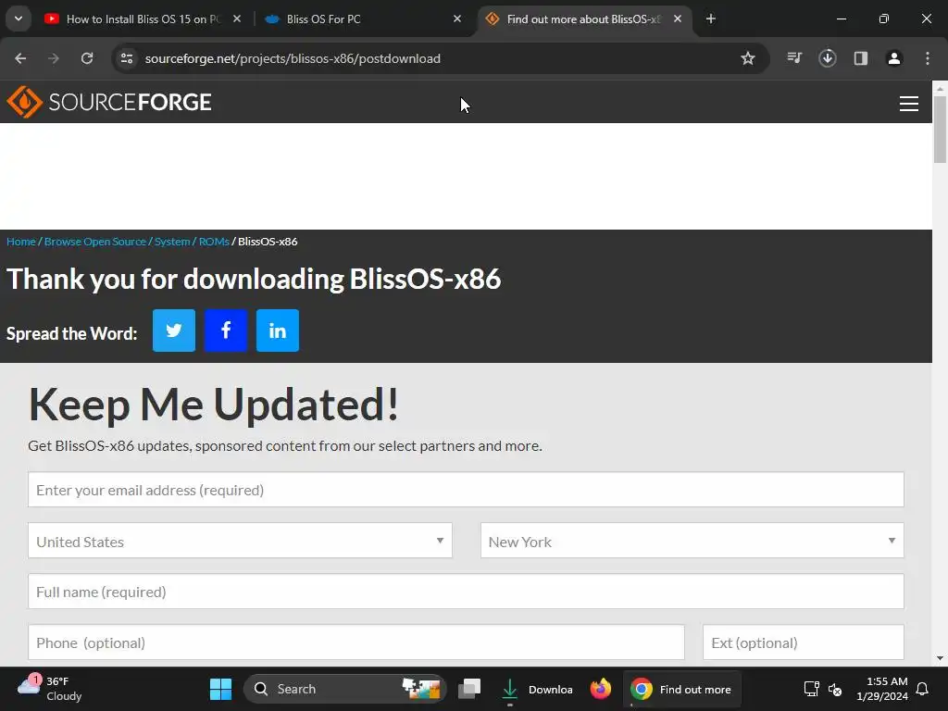Open the clock showing 1:55 AM
This screenshot has width=948, height=711.
(882, 689)
